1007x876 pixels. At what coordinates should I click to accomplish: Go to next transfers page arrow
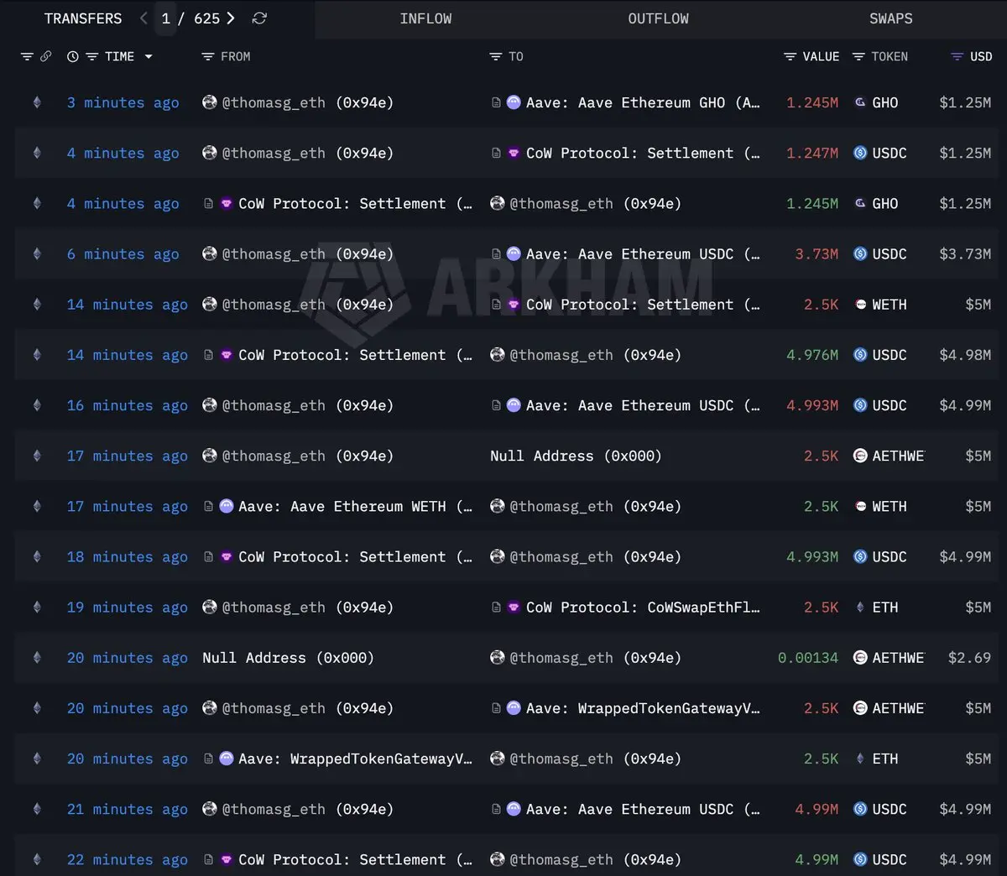231,18
